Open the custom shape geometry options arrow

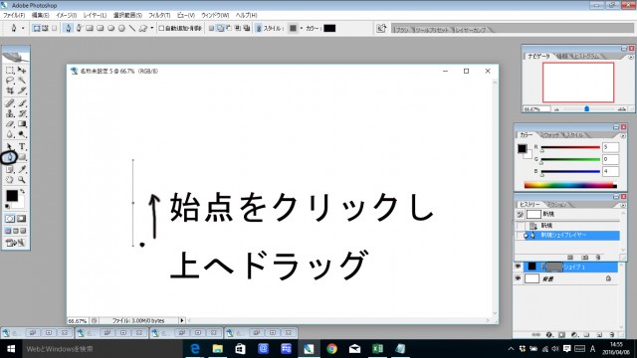152,29
